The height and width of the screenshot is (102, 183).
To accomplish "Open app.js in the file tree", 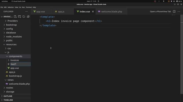I will point(12,72).
